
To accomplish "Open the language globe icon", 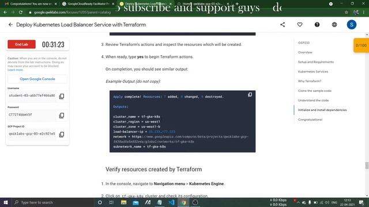I will pyautogui.click(x=334, y=25).
